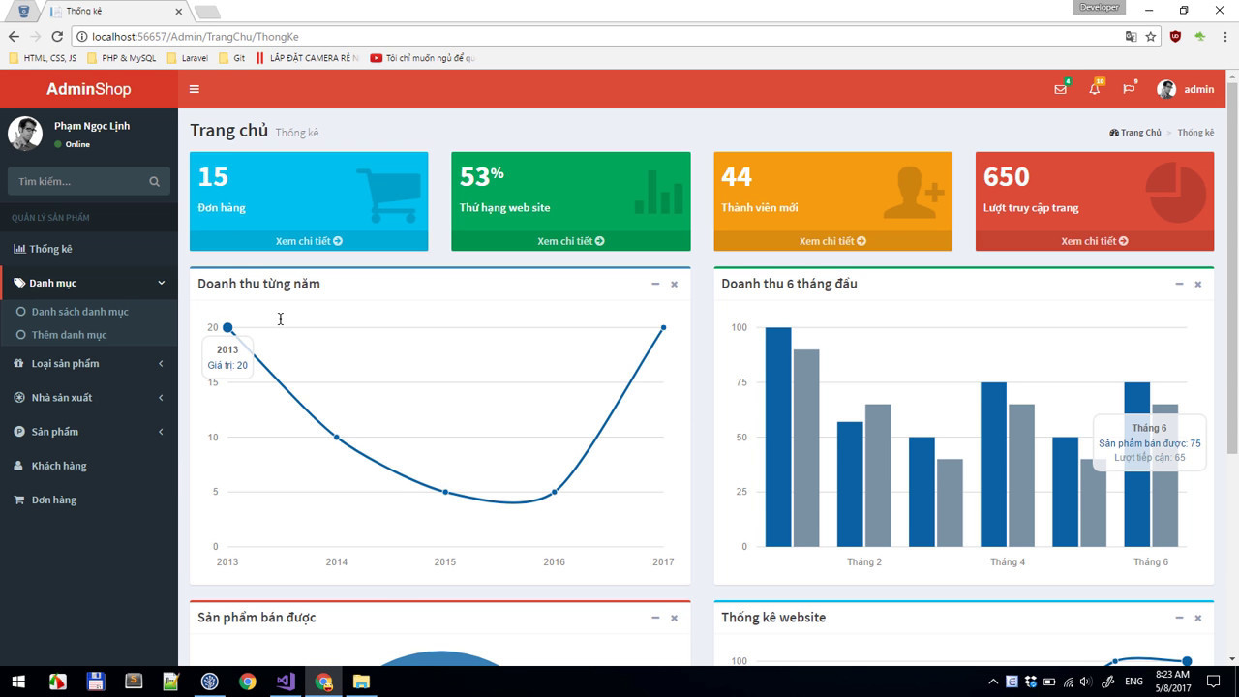Focus the Tìm kiếm search field

click(x=79, y=181)
